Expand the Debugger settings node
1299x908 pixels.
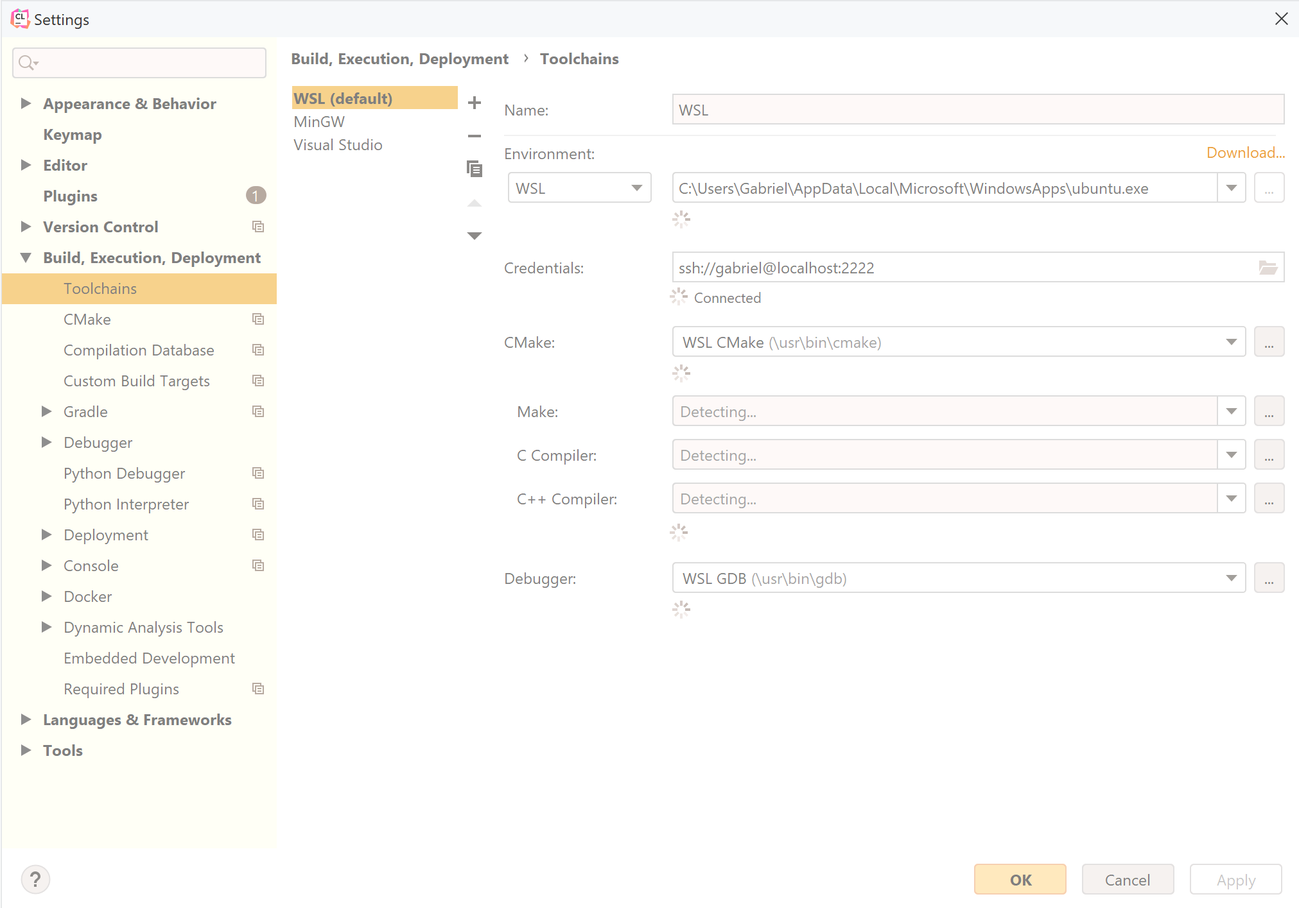click(47, 442)
